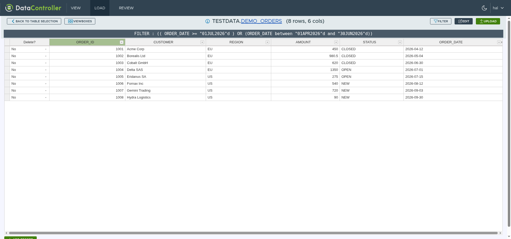This screenshot has width=511, height=239.
Task: Click the EDIT button
Action: (x=464, y=21)
